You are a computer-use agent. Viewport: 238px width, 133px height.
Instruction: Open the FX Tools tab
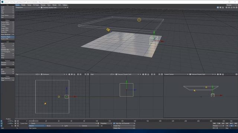tap(36, 5)
